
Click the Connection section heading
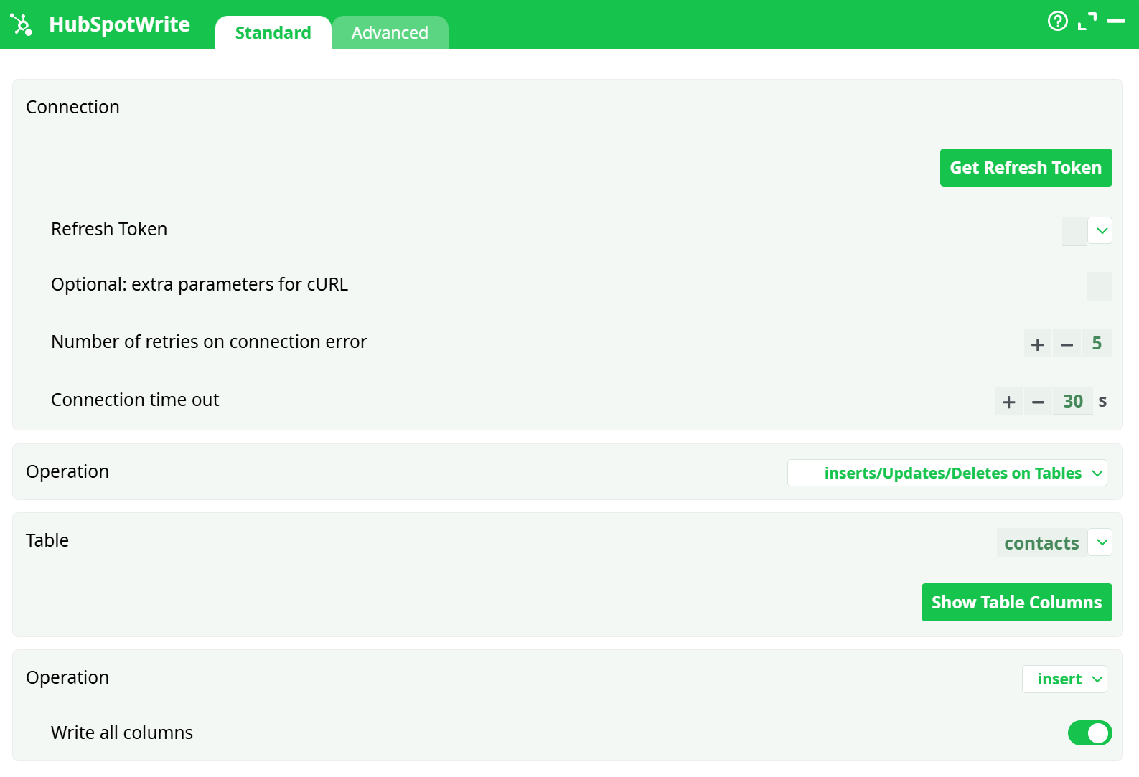click(72, 107)
